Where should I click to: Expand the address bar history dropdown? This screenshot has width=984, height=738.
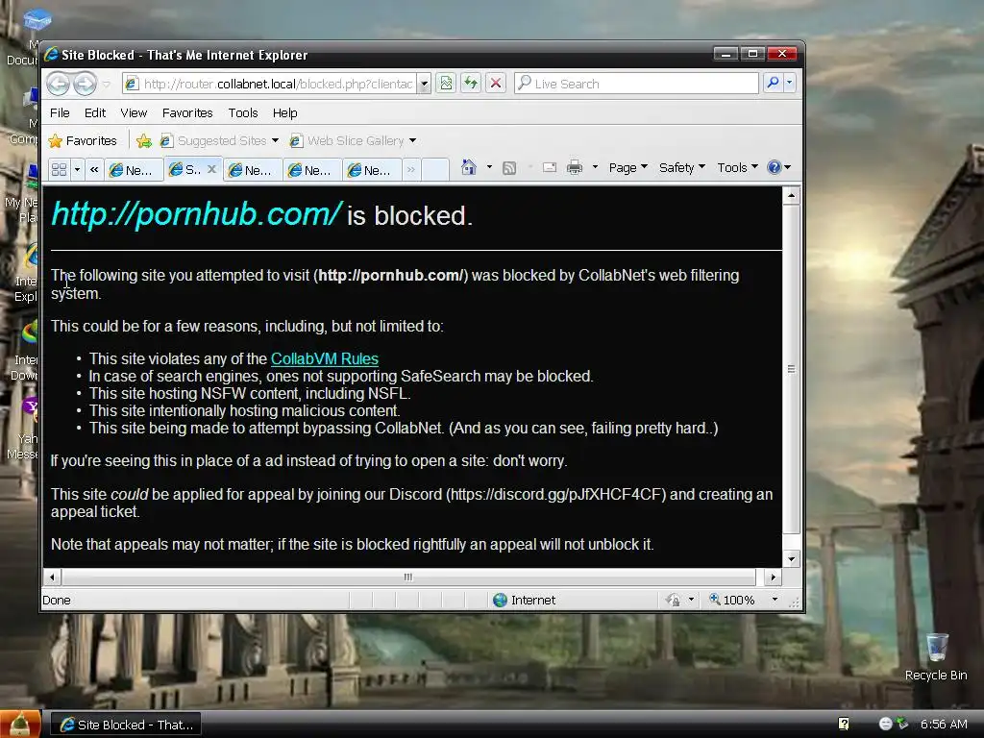(425, 84)
